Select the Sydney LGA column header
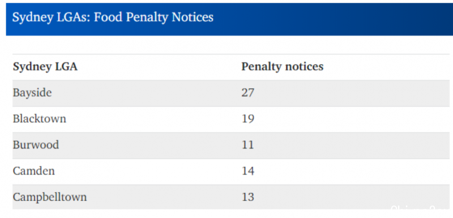The width and height of the screenshot is (453, 218). click(45, 67)
